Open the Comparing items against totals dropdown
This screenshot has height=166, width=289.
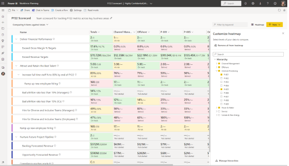tap(31, 24)
